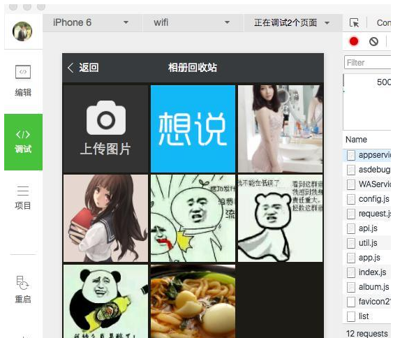Click the Name column header
393x338 pixels.
coord(356,140)
